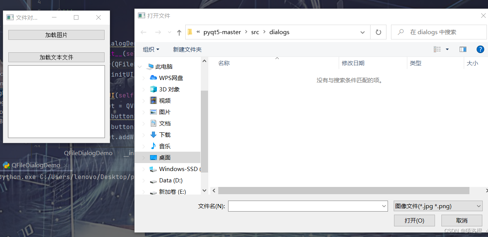Open the filename combo box dropdown

pos(384,206)
